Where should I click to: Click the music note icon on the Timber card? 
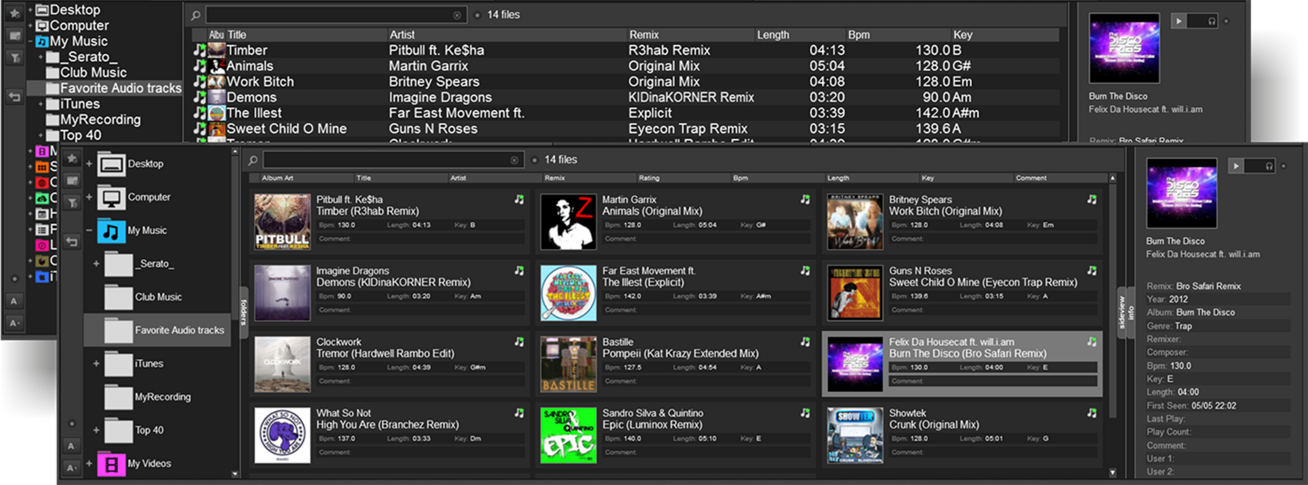(x=519, y=199)
